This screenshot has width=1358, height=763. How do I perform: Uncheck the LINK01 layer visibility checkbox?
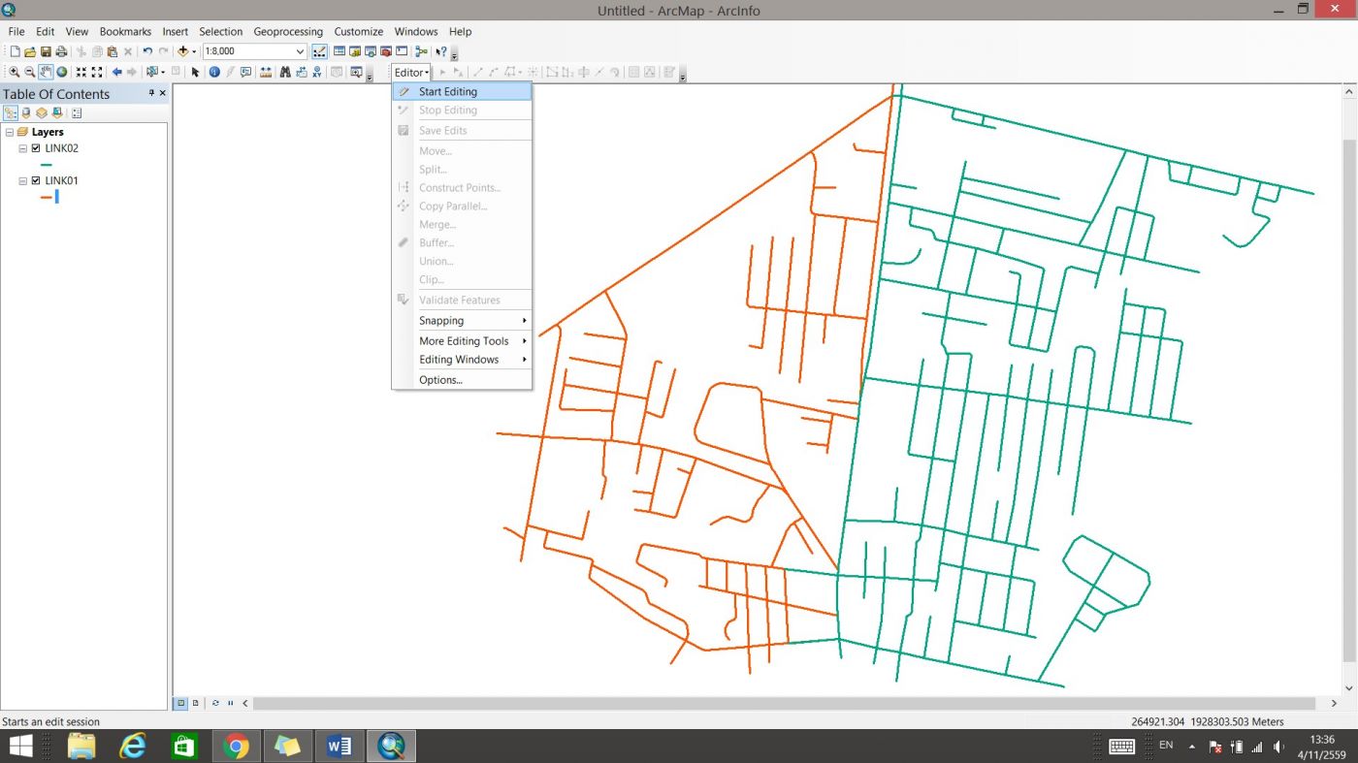click(36, 180)
